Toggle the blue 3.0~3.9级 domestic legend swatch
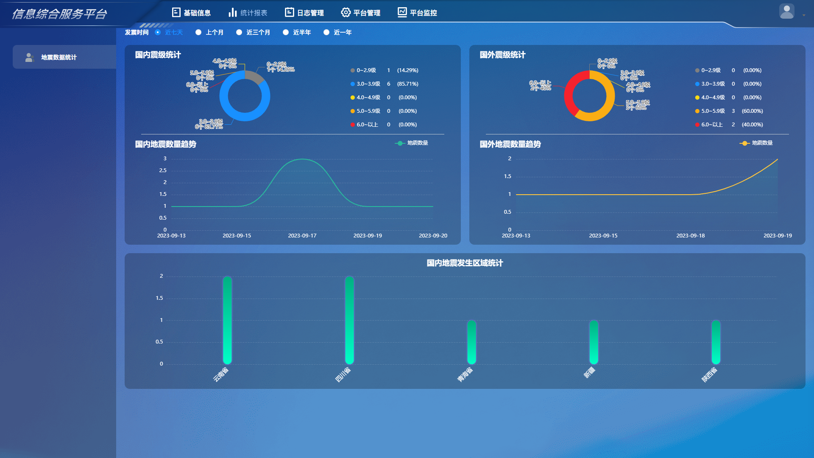 [x=353, y=84]
